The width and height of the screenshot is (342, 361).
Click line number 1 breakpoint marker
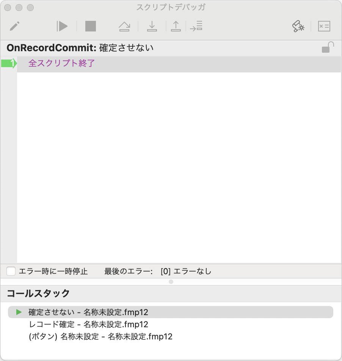(9, 63)
